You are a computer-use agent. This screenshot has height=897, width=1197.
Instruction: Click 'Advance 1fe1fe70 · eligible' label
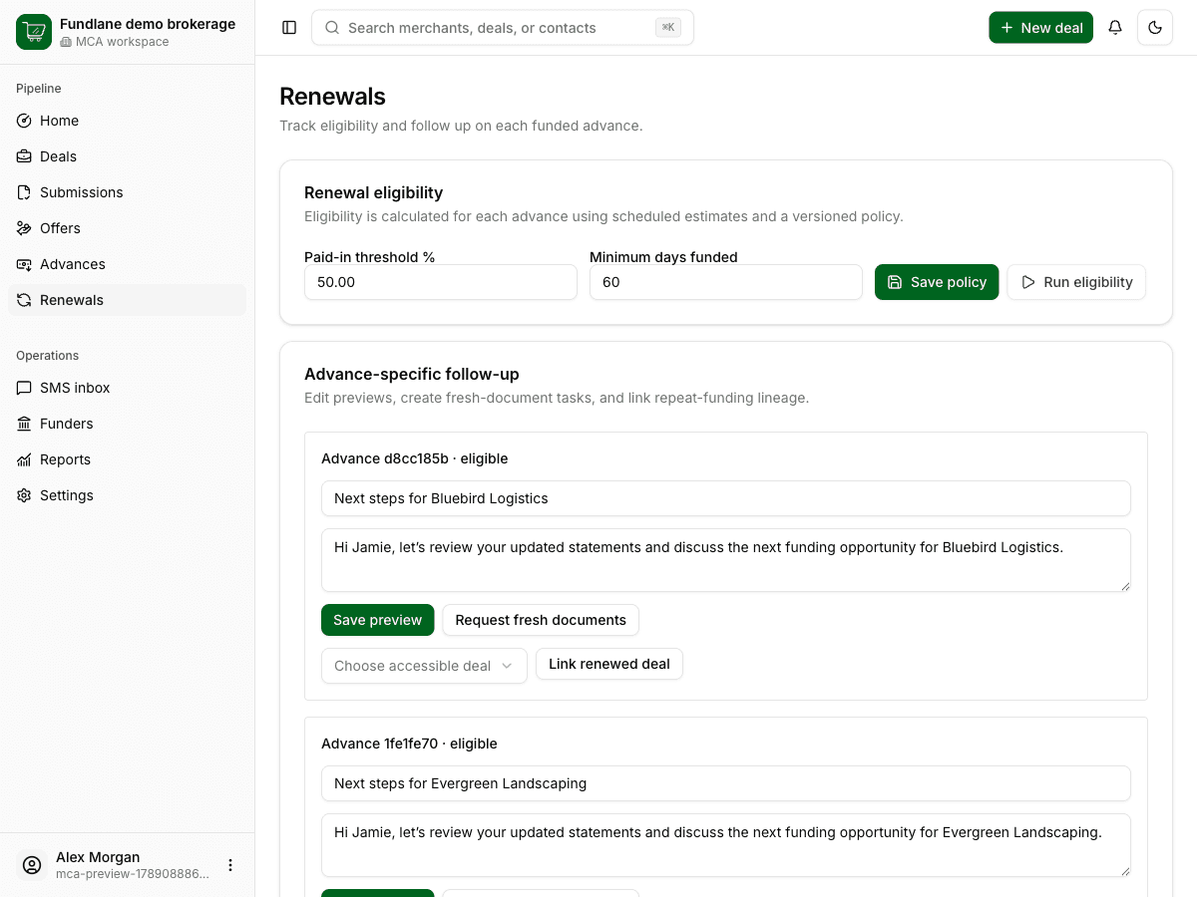[409, 744]
